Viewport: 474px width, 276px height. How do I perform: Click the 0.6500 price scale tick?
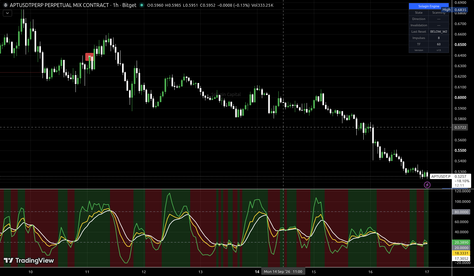click(x=460, y=45)
